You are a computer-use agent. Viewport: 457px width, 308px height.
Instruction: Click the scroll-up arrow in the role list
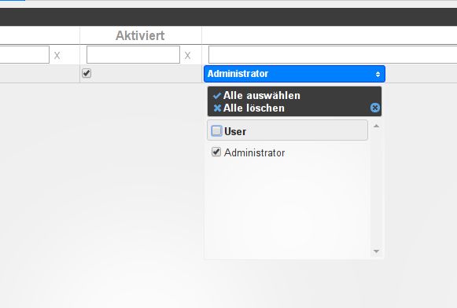pyautogui.click(x=376, y=126)
